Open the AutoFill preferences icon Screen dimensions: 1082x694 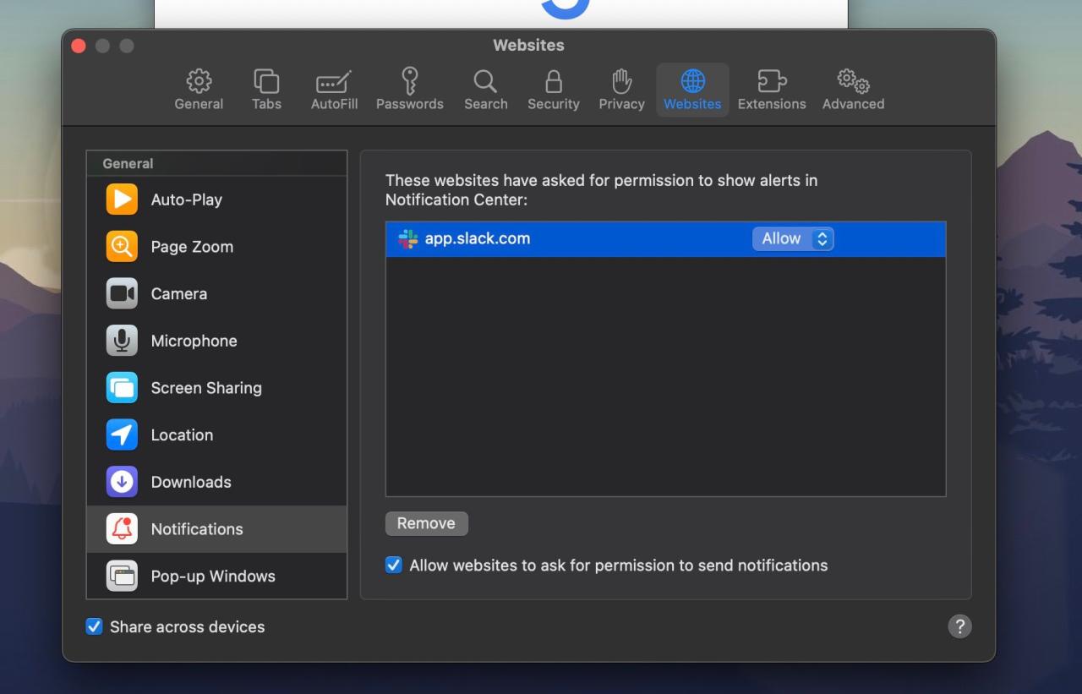[334, 81]
